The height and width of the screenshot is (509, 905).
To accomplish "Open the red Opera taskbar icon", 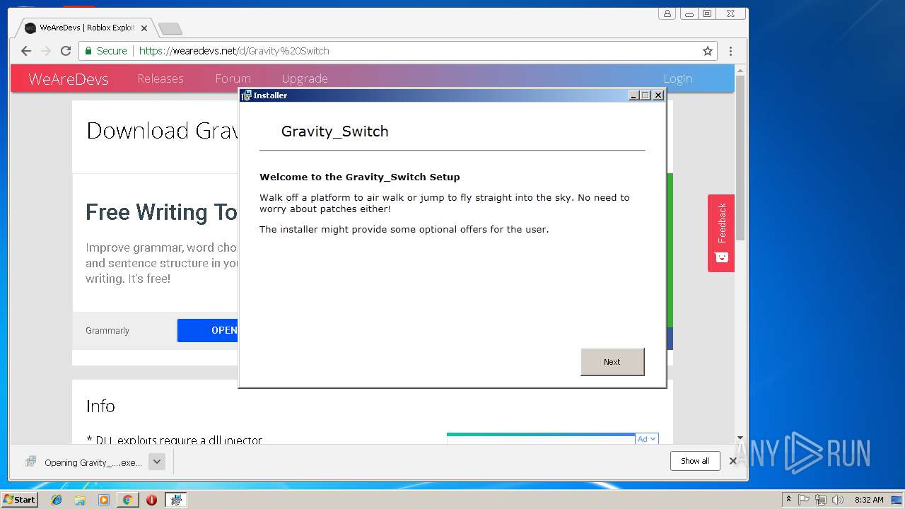I will coord(151,500).
